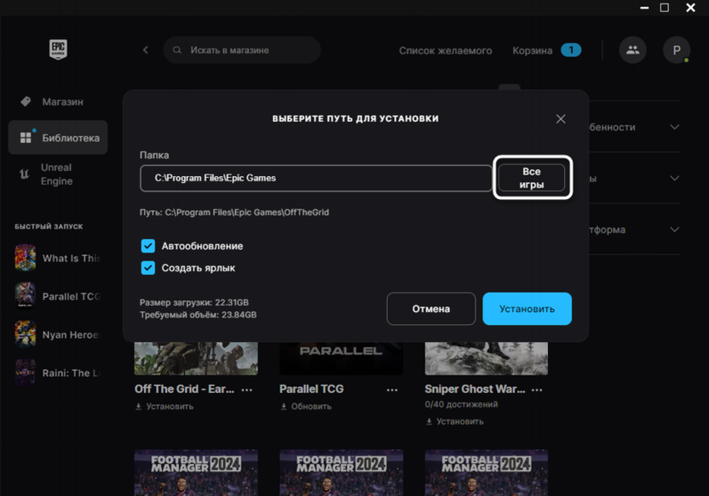
Task: Close the install path dialog
Action: (x=561, y=119)
